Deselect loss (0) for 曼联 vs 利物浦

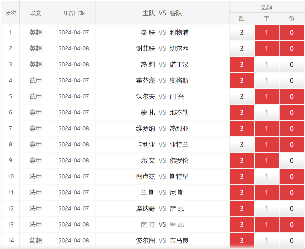[291, 32]
